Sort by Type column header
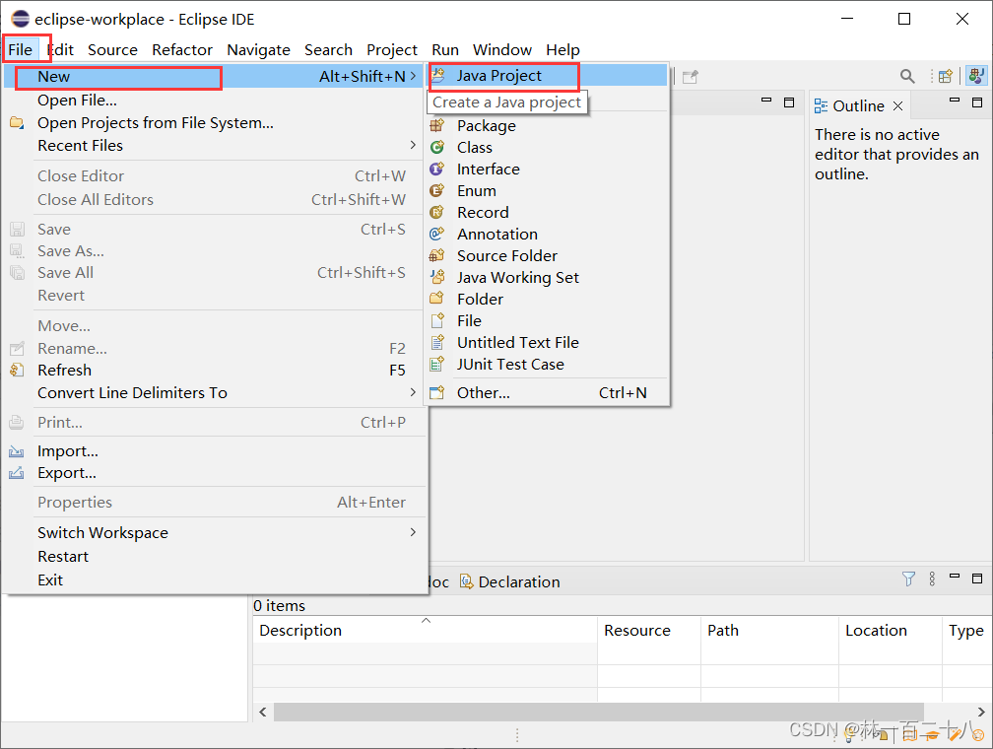The width and height of the screenshot is (993, 749). (967, 630)
